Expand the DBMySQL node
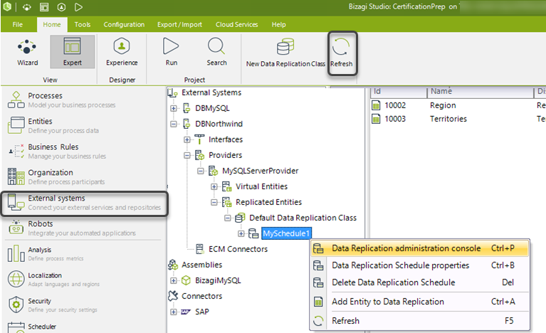This screenshot has width=546, height=333. [174, 108]
